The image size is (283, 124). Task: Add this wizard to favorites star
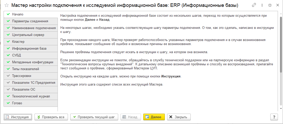pos(7,5)
